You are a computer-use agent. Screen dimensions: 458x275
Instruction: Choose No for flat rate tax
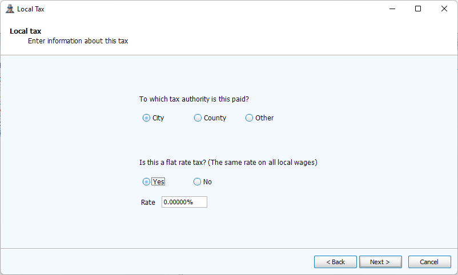(x=198, y=182)
